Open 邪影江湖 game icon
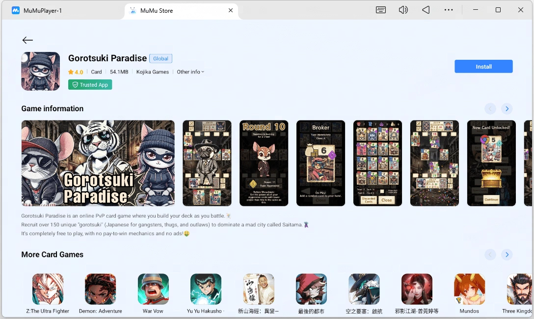 tap(417, 289)
